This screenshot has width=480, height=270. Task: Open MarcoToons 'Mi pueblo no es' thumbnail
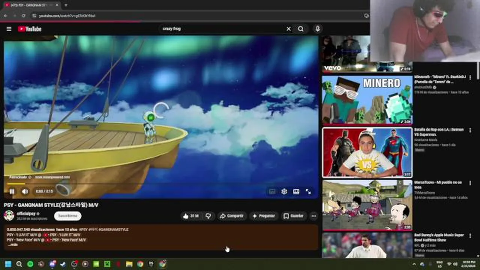coord(367,205)
